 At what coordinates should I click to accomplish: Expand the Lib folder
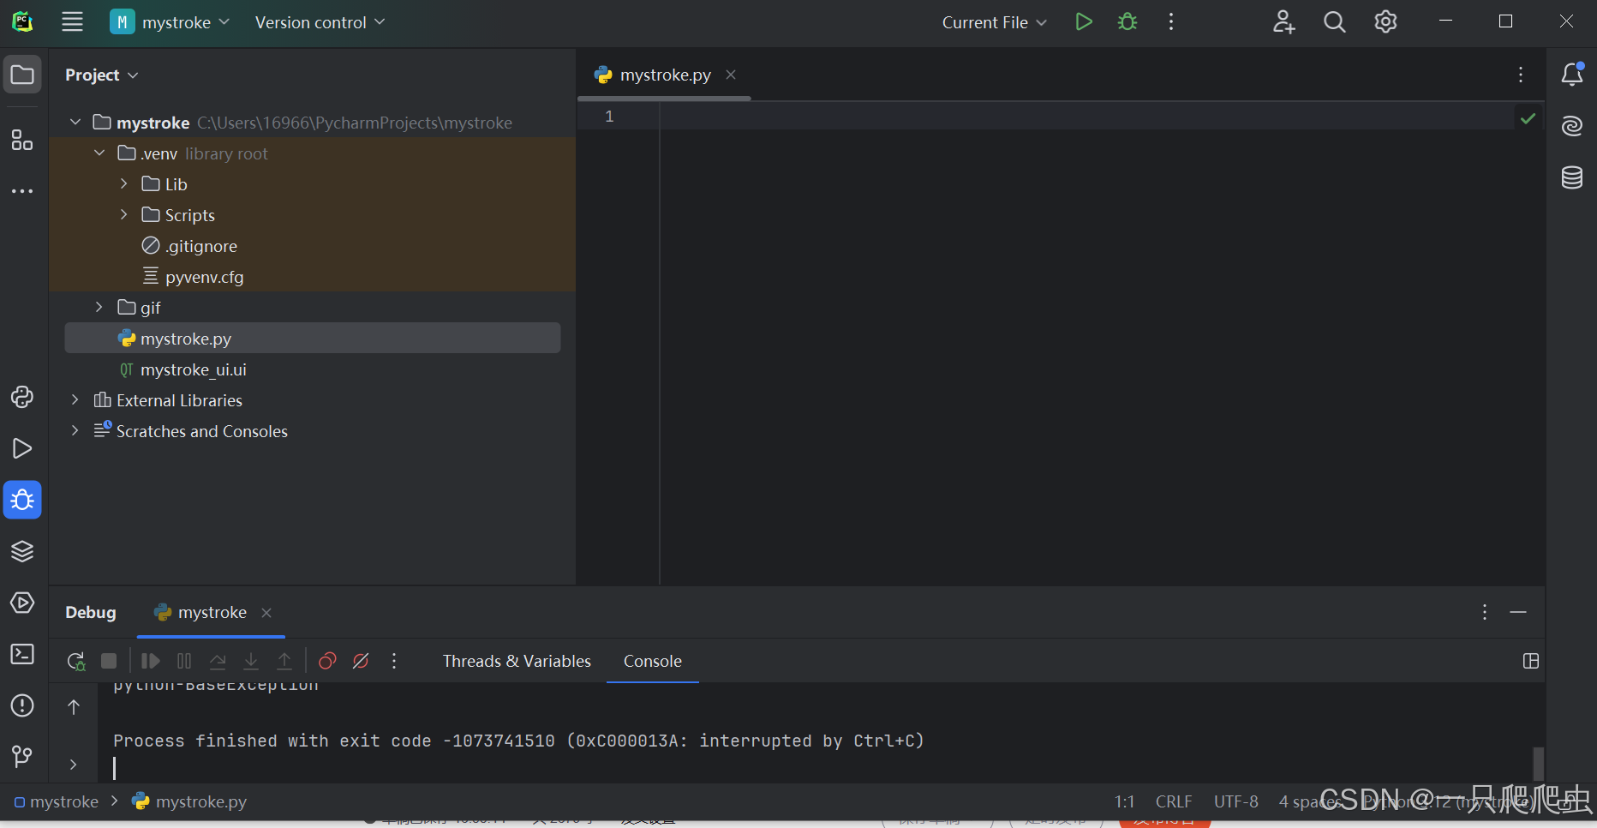click(123, 183)
